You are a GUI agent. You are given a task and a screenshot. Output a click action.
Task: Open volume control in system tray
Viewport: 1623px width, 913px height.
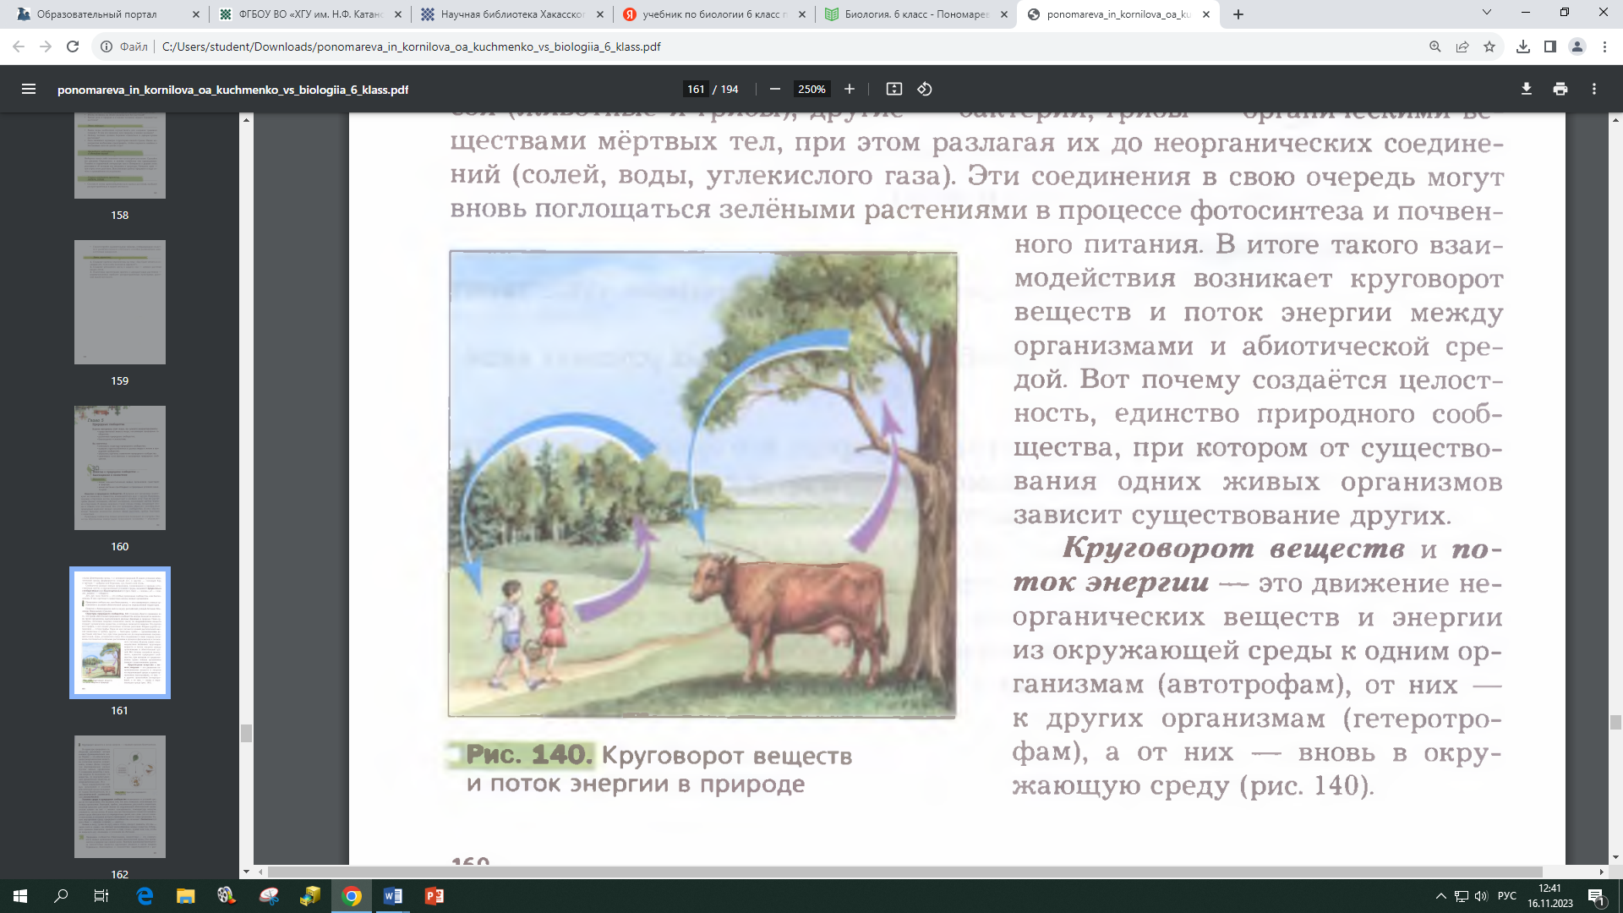[x=1481, y=896]
